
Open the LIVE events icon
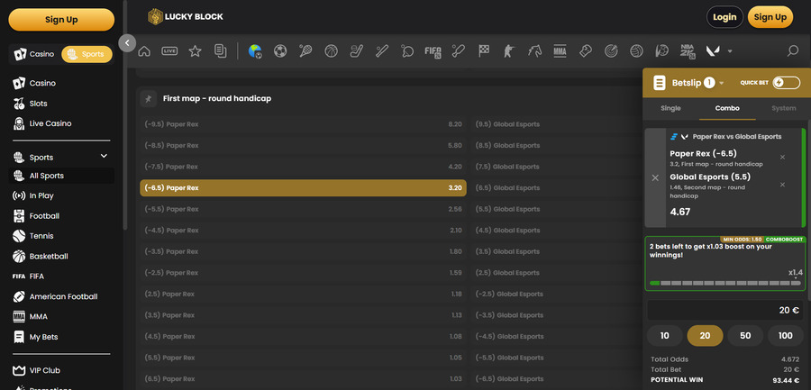[169, 50]
